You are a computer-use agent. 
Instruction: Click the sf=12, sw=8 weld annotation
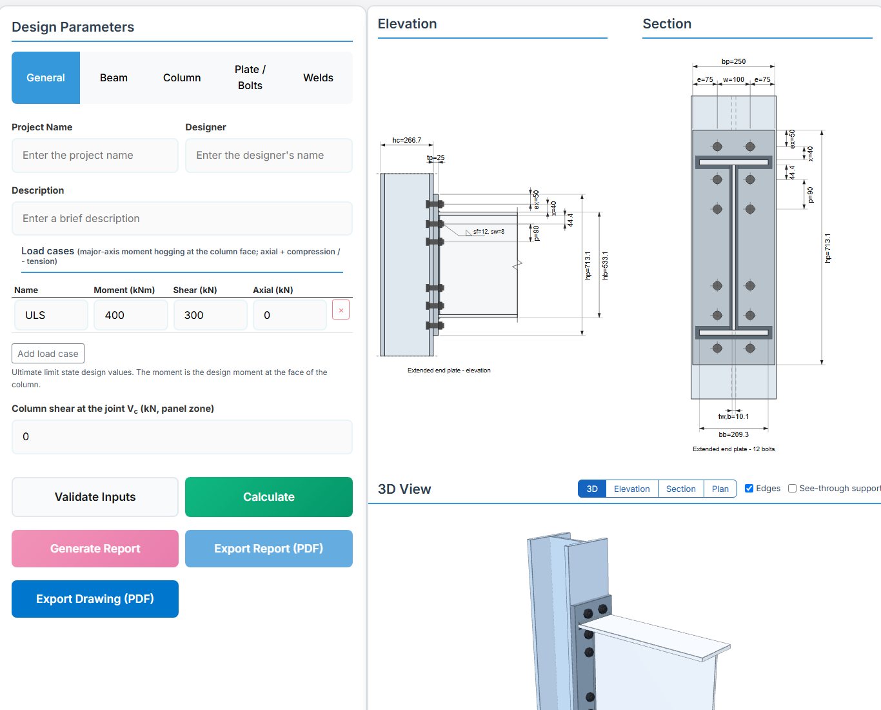tap(489, 231)
